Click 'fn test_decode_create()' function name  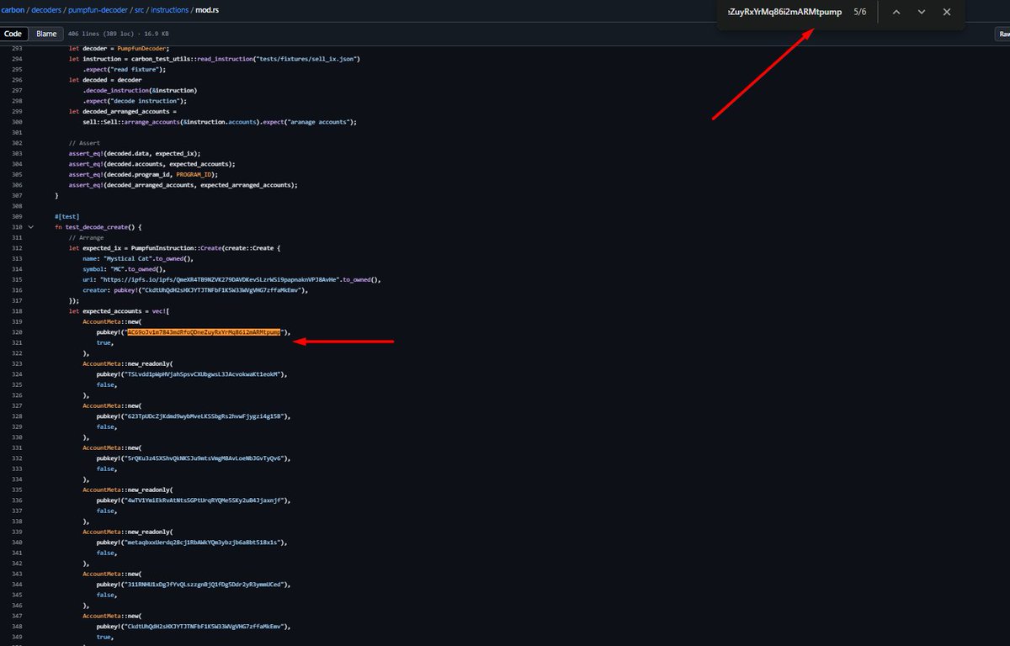98,227
